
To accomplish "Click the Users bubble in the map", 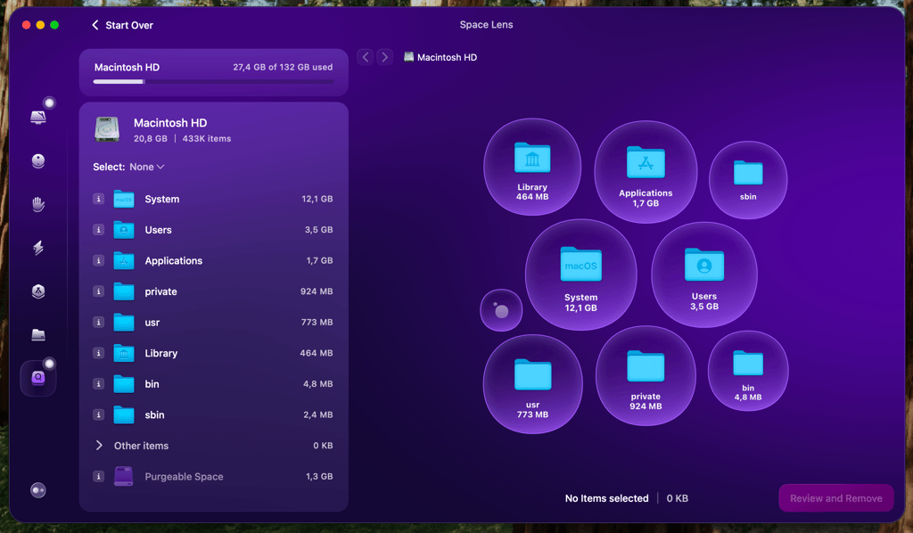I will pyautogui.click(x=704, y=275).
